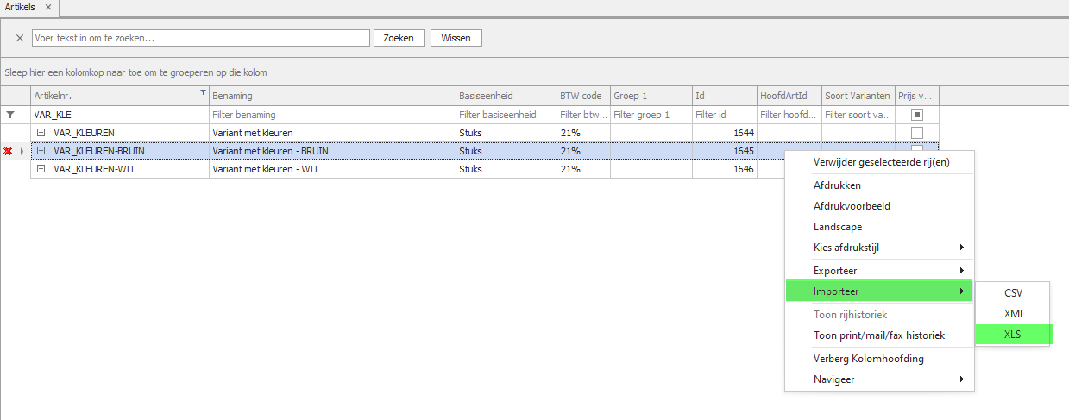
Task: Select XML import option
Action: pos(1013,314)
